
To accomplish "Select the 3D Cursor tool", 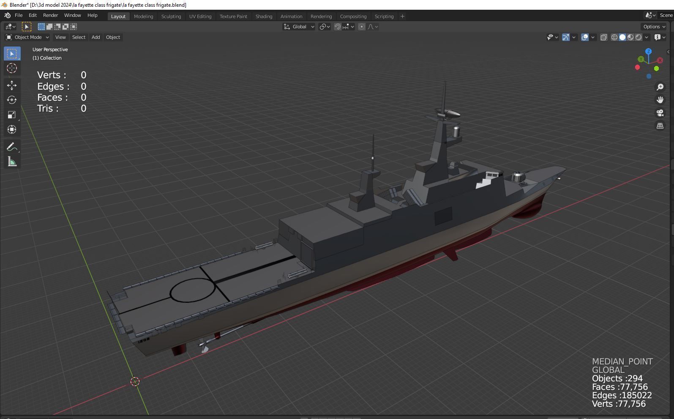I will coord(12,68).
